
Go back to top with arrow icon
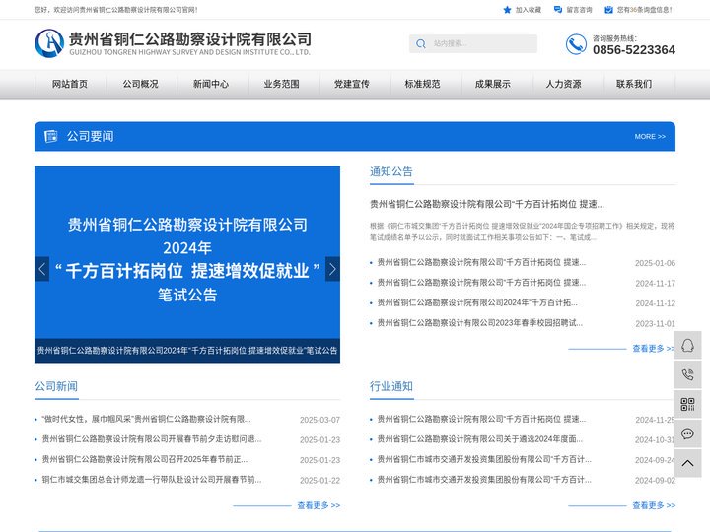[687, 463]
